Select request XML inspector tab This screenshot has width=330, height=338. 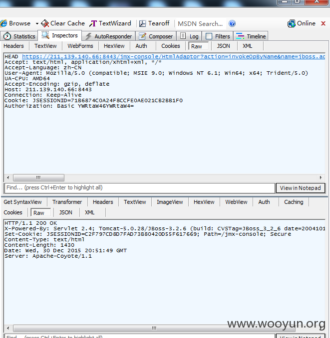247,46
